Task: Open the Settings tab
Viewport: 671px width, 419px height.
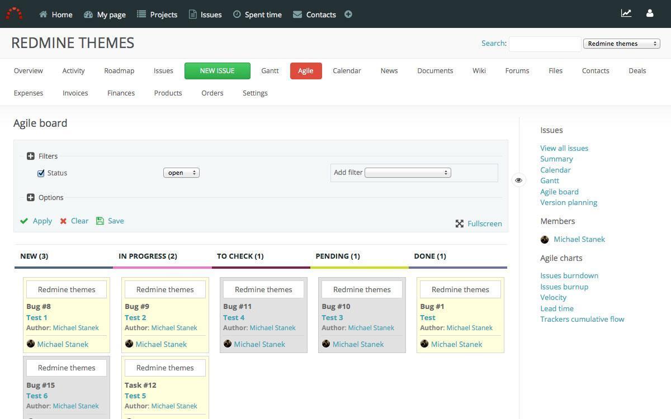Action: click(x=255, y=93)
